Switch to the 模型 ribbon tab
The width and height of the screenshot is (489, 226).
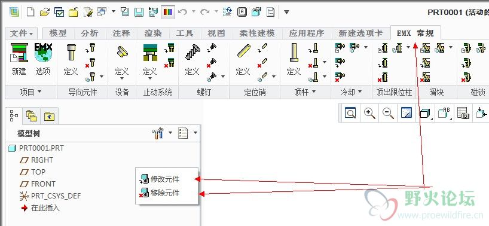(58, 33)
